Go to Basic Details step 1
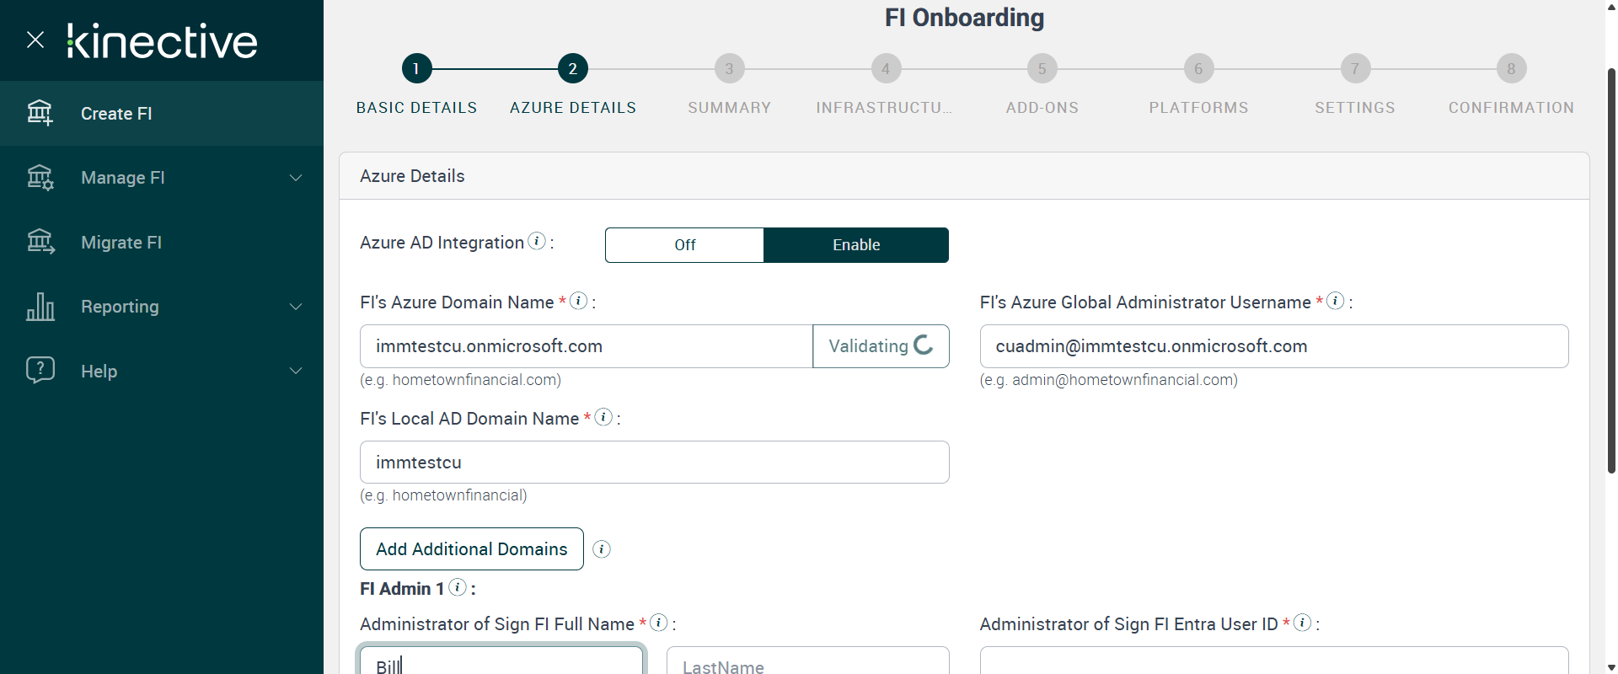Screen dimensions: 1618x674 click(x=416, y=69)
